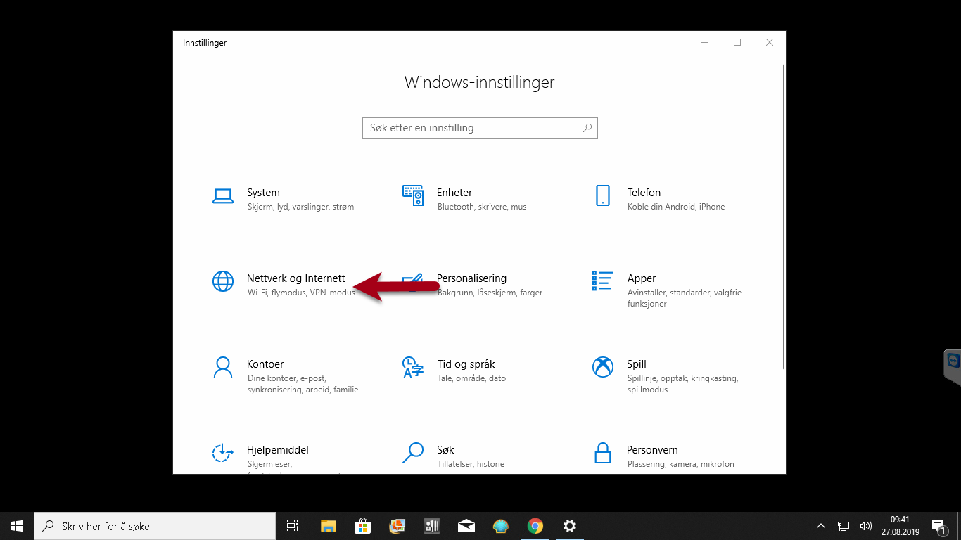Open the Telefon phone icon
Viewport: 961px width, 540px height.
point(602,195)
